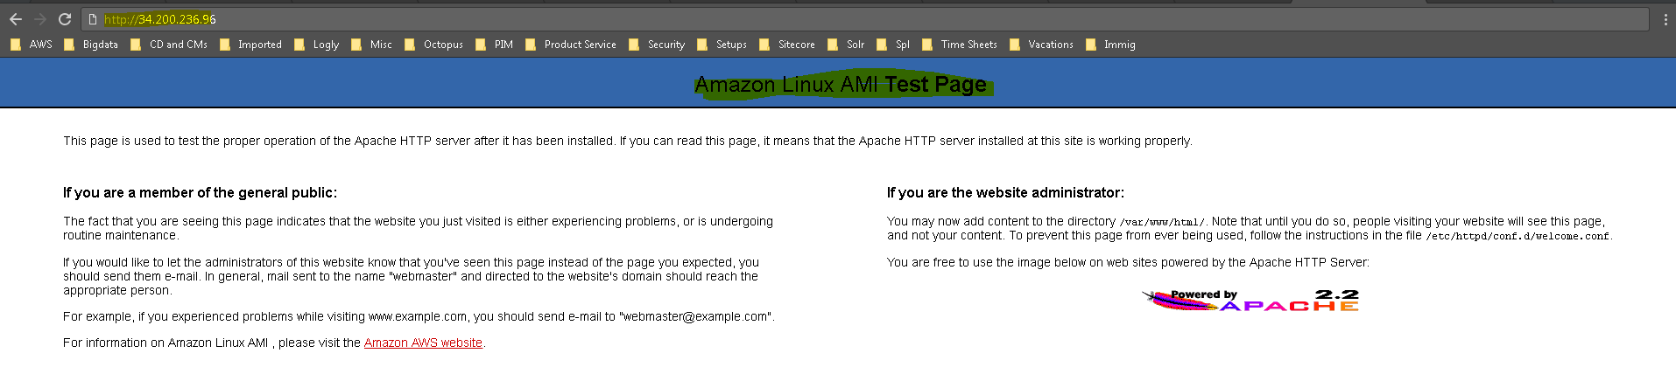Open the AWS bookmark folder
Viewport: 1676px width, 367px height.
[x=32, y=45]
